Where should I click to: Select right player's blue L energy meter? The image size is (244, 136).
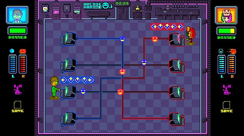coord(222,64)
